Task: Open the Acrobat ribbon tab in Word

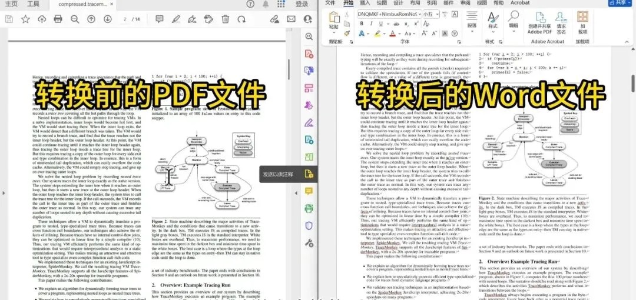Action: (519, 2)
